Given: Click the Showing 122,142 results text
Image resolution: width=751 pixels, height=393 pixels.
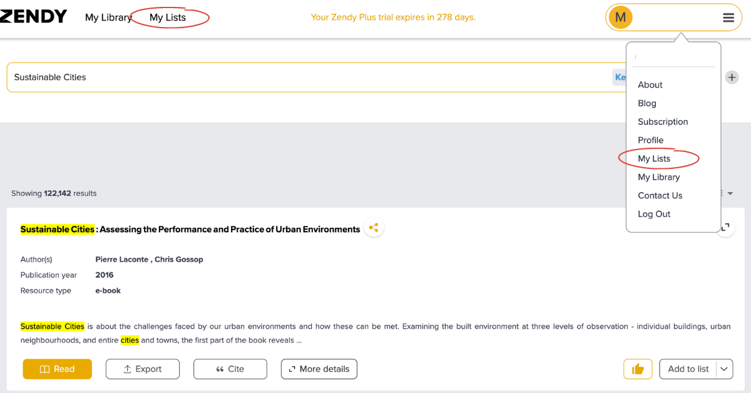Looking at the screenshot, I should [54, 193].
